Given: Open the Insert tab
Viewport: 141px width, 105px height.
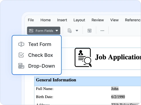Looking at the screenshot, I should coord(62,20).
